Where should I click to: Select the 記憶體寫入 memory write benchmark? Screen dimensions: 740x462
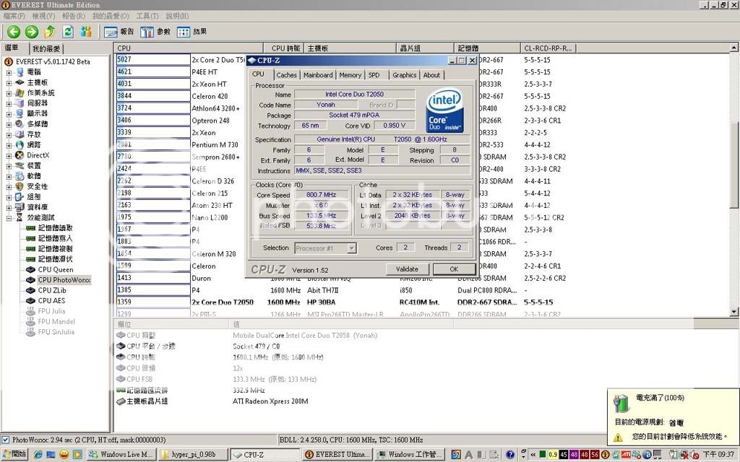coord(55,238)
